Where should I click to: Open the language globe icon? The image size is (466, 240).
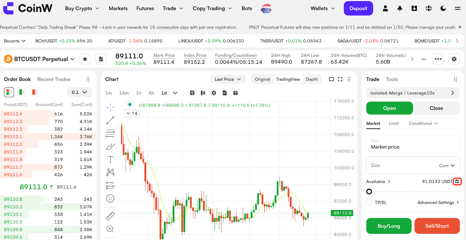[428, 8]
